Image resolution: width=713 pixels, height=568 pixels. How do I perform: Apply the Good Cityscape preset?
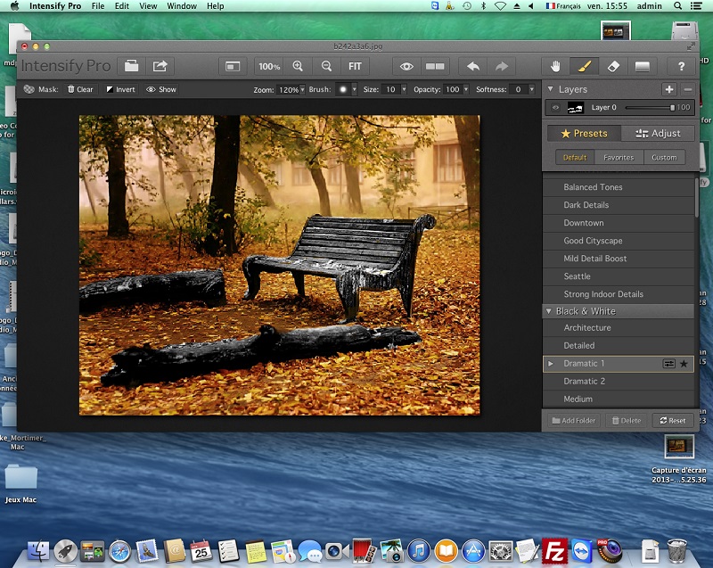pos(619,241)
